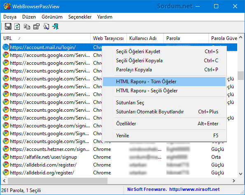Select the https://alldebrid.org/register/ row
This screenshot has width=245, height=195.
click(x=120, y=173)
